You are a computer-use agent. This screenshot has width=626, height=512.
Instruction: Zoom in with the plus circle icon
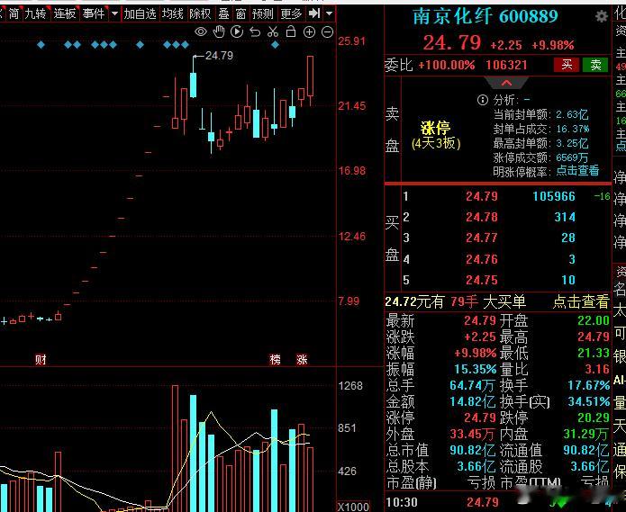point(310,31)
